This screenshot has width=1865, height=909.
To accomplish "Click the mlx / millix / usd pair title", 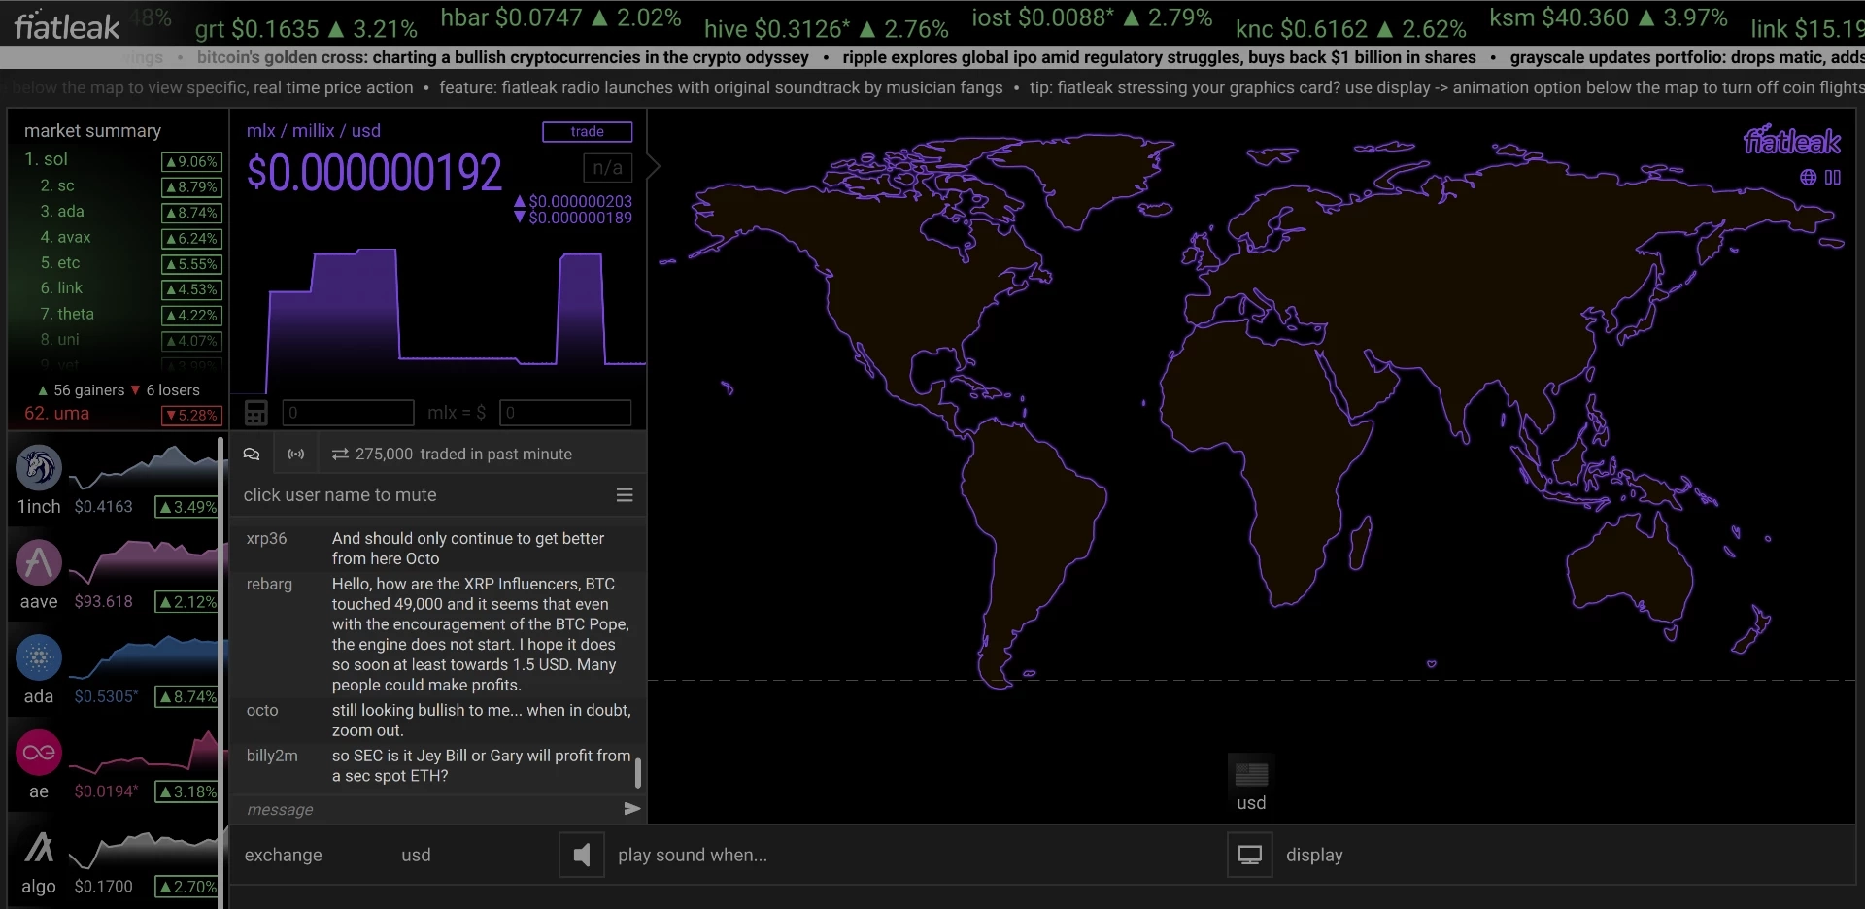I will point(313,131).
